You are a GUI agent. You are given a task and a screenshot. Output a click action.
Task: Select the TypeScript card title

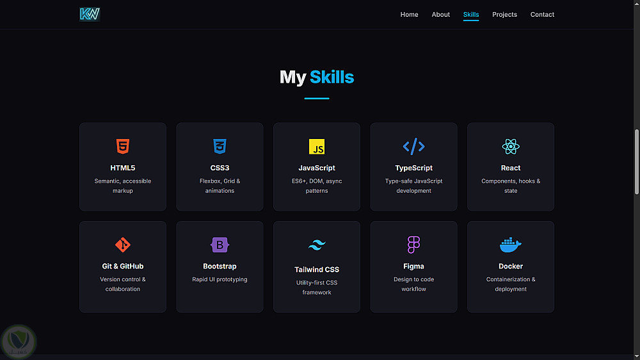[x=413, y=168]
